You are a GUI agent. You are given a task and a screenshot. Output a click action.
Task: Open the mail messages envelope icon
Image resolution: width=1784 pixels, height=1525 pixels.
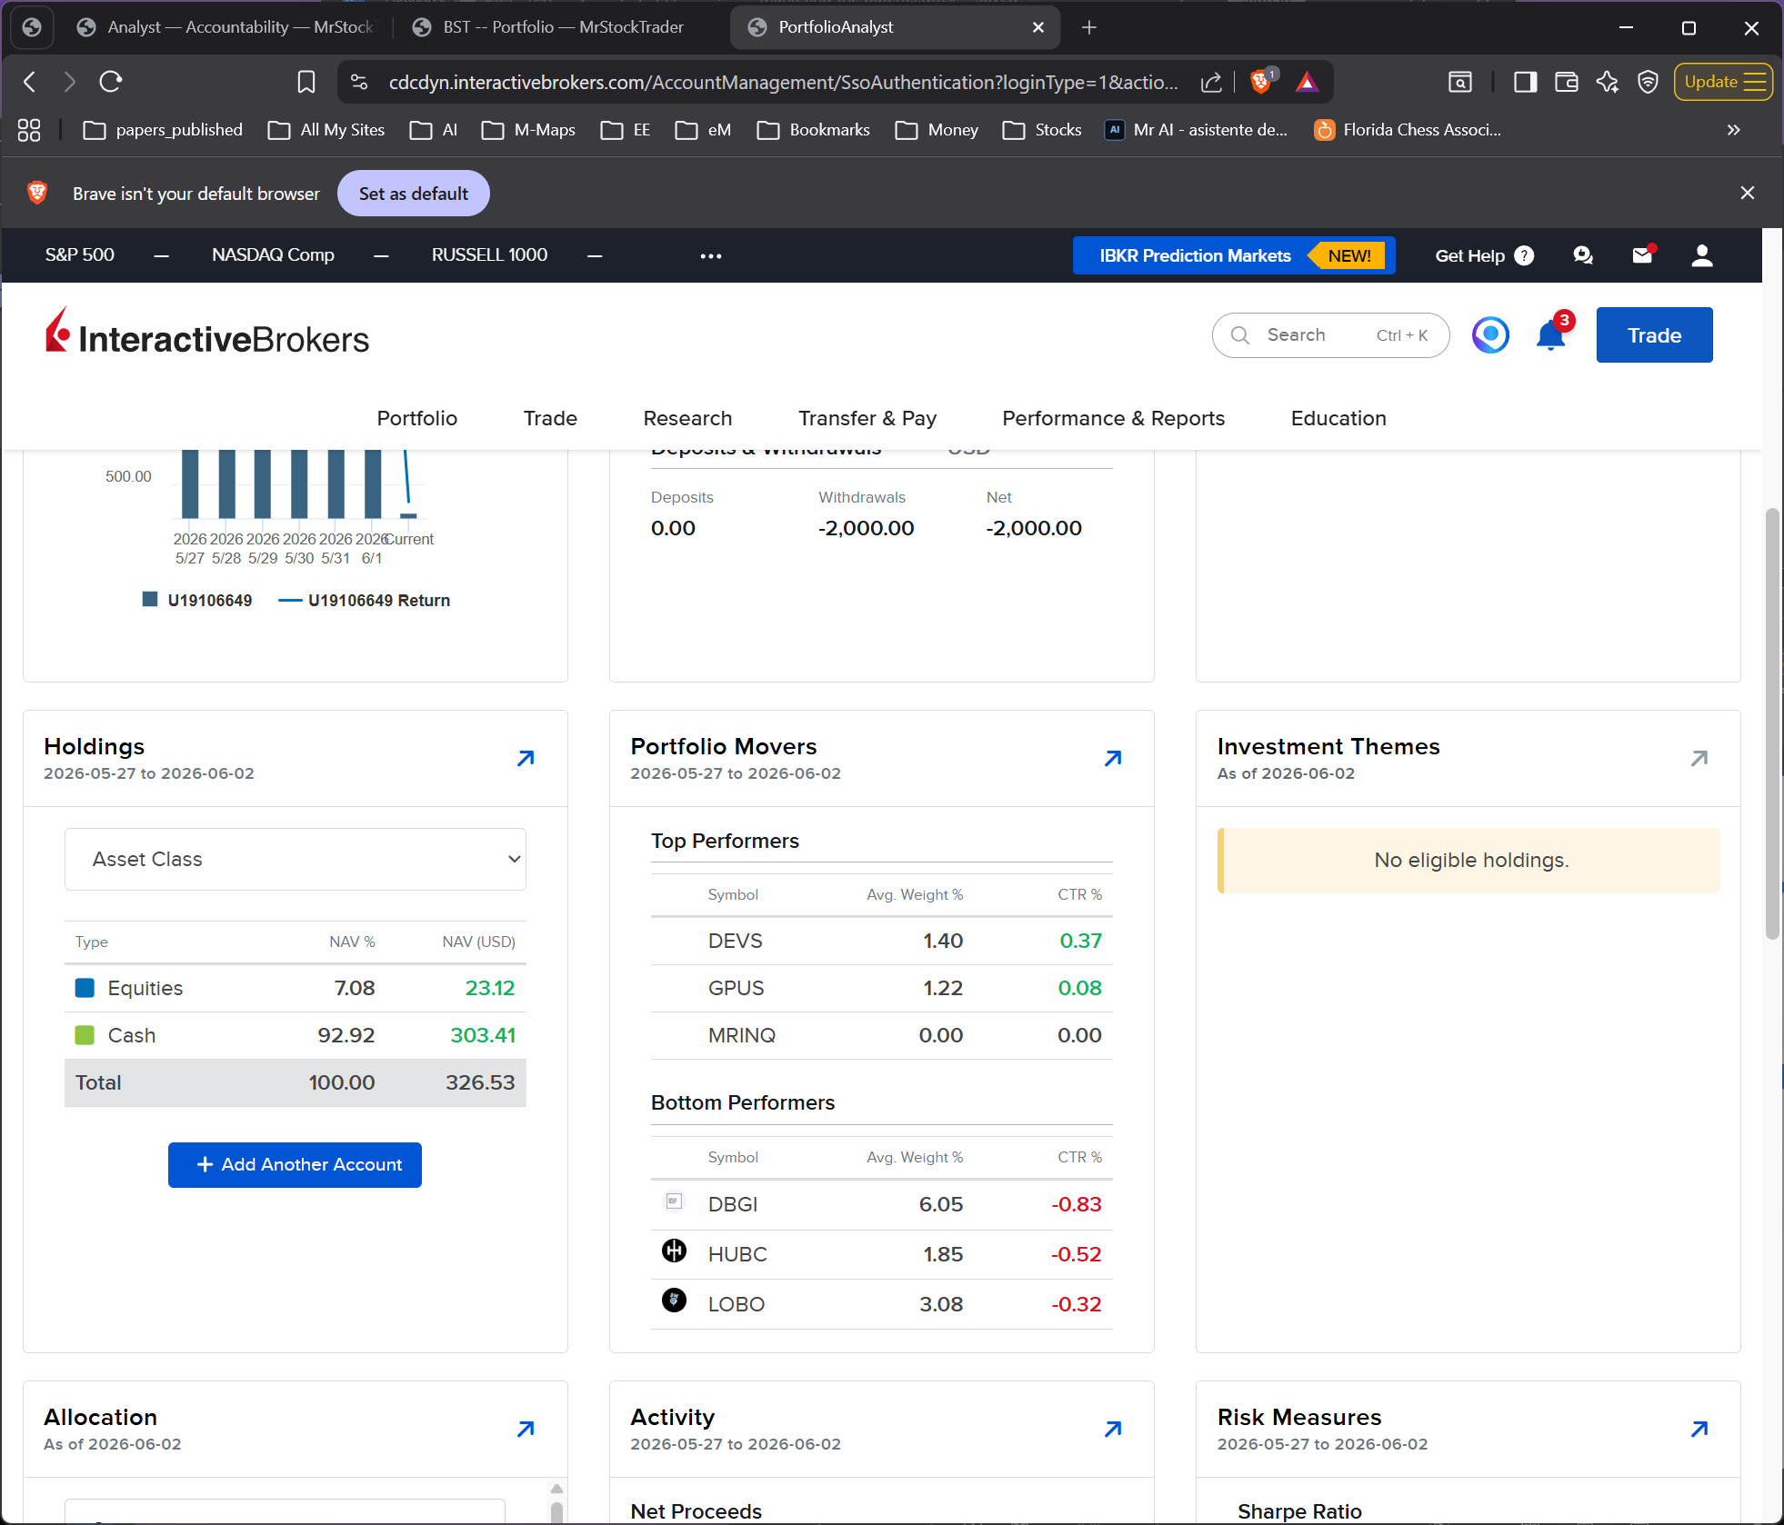pos(1642,255)
